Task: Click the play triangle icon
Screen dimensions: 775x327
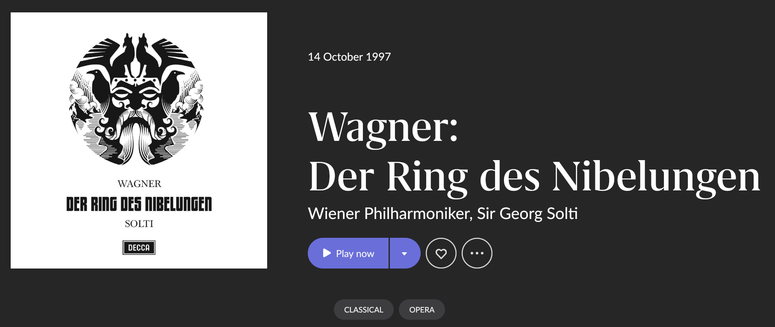Action: pos(327,253)
